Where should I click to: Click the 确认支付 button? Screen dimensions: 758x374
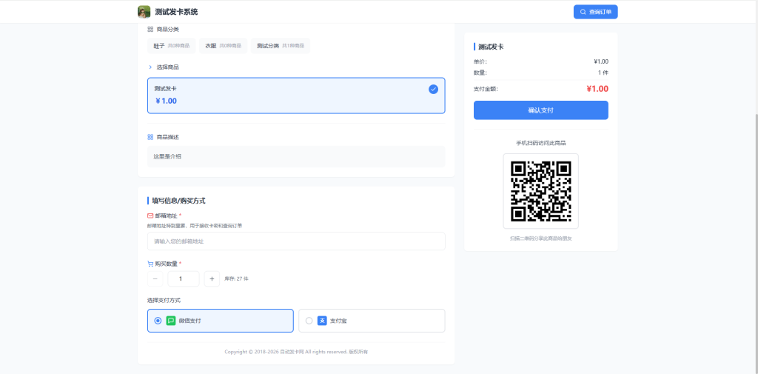pyautogui.click(x=541, y=110)
